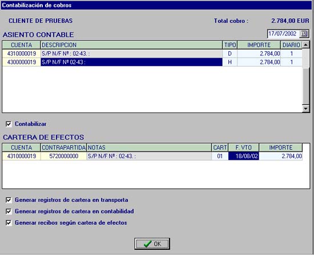Select account row 4310000019 in asiento table
Screen dimensions: 314x255
click(152, 54)
